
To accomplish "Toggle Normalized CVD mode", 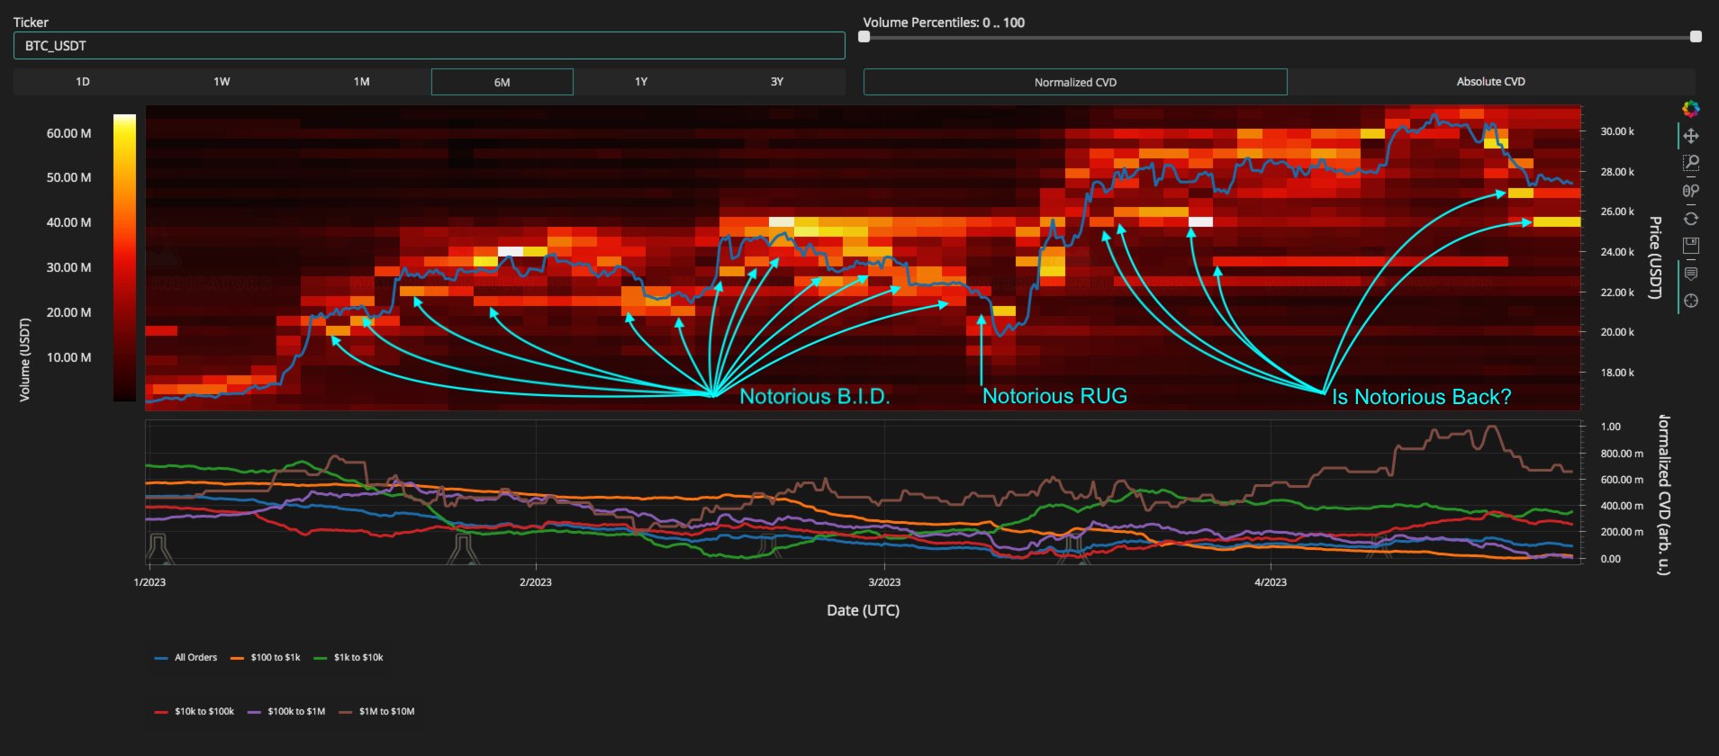I will coord(1074,82).
